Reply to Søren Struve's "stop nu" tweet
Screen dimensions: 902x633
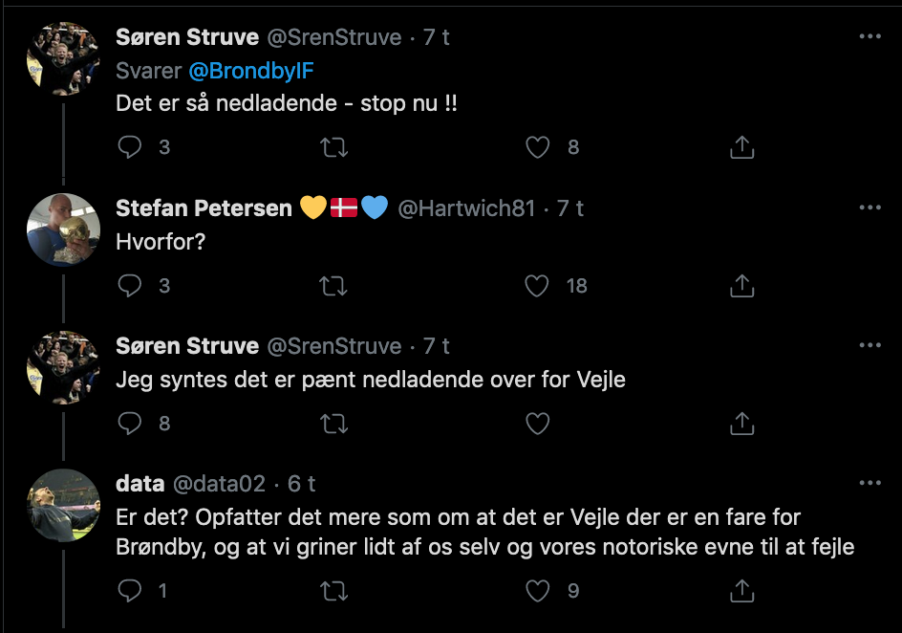129,147
